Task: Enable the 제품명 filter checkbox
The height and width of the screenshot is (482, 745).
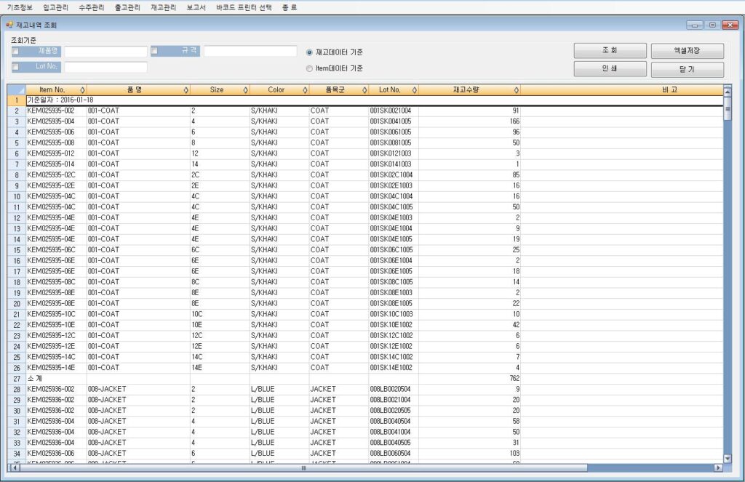Action: pos(16,51)
